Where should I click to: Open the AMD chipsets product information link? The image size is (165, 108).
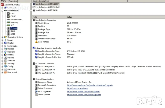point(90,85)
